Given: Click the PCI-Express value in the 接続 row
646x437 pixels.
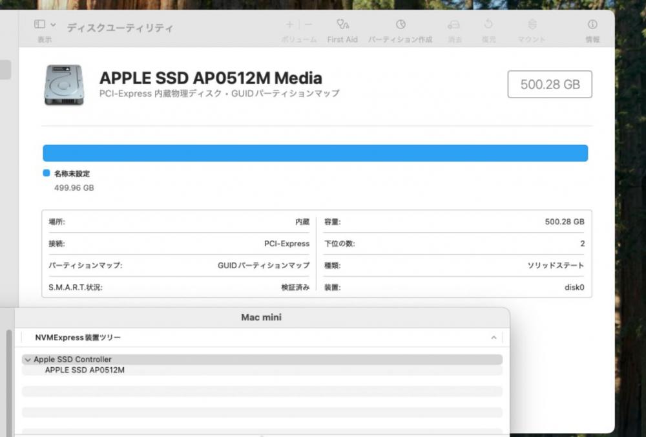Looking at the screenshot, I should [287, 244].
